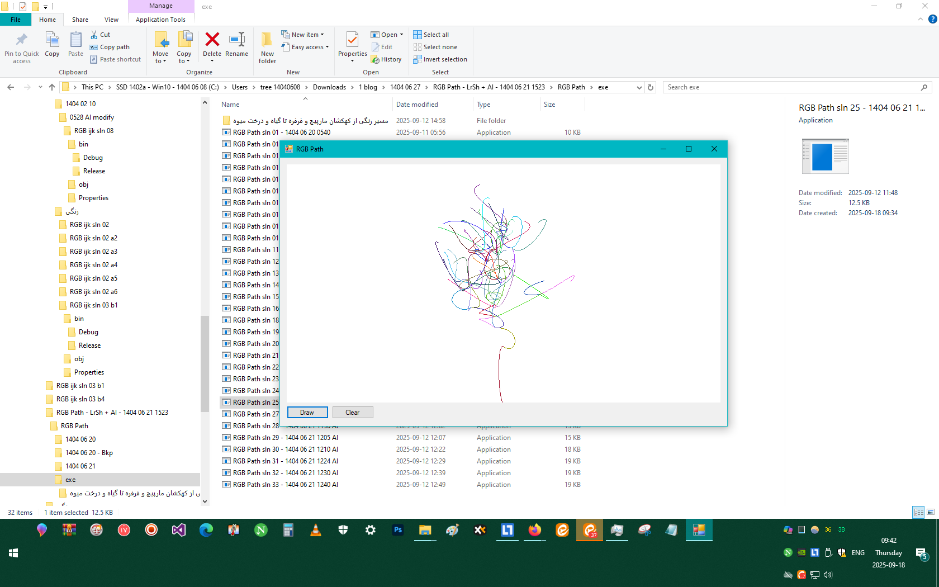Expand the Easy access dropdown
The height and width of the screenshot is (587, 939).
click(x=305, y=47)
